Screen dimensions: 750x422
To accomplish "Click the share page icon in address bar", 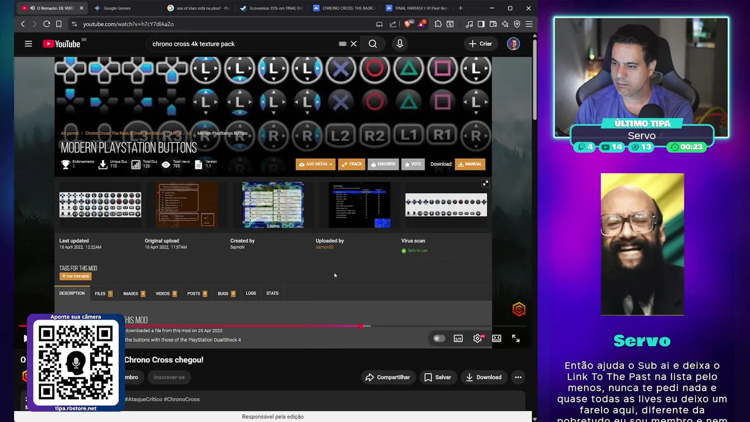I will tap(393, 24).
